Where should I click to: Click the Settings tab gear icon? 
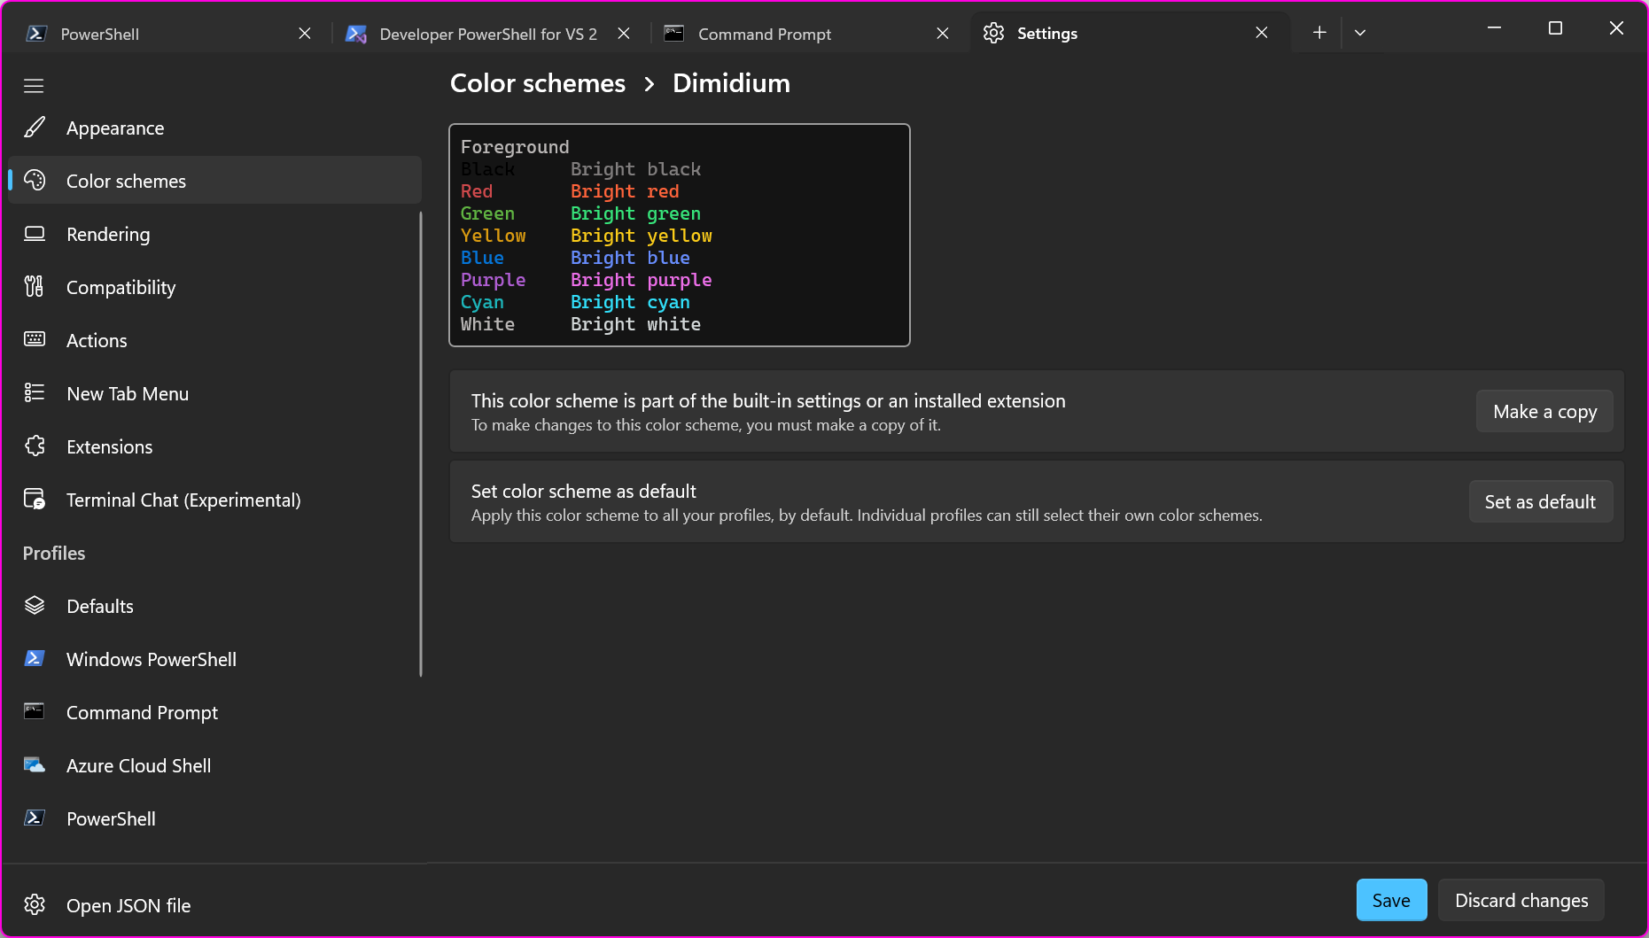(x=994, y=33)
